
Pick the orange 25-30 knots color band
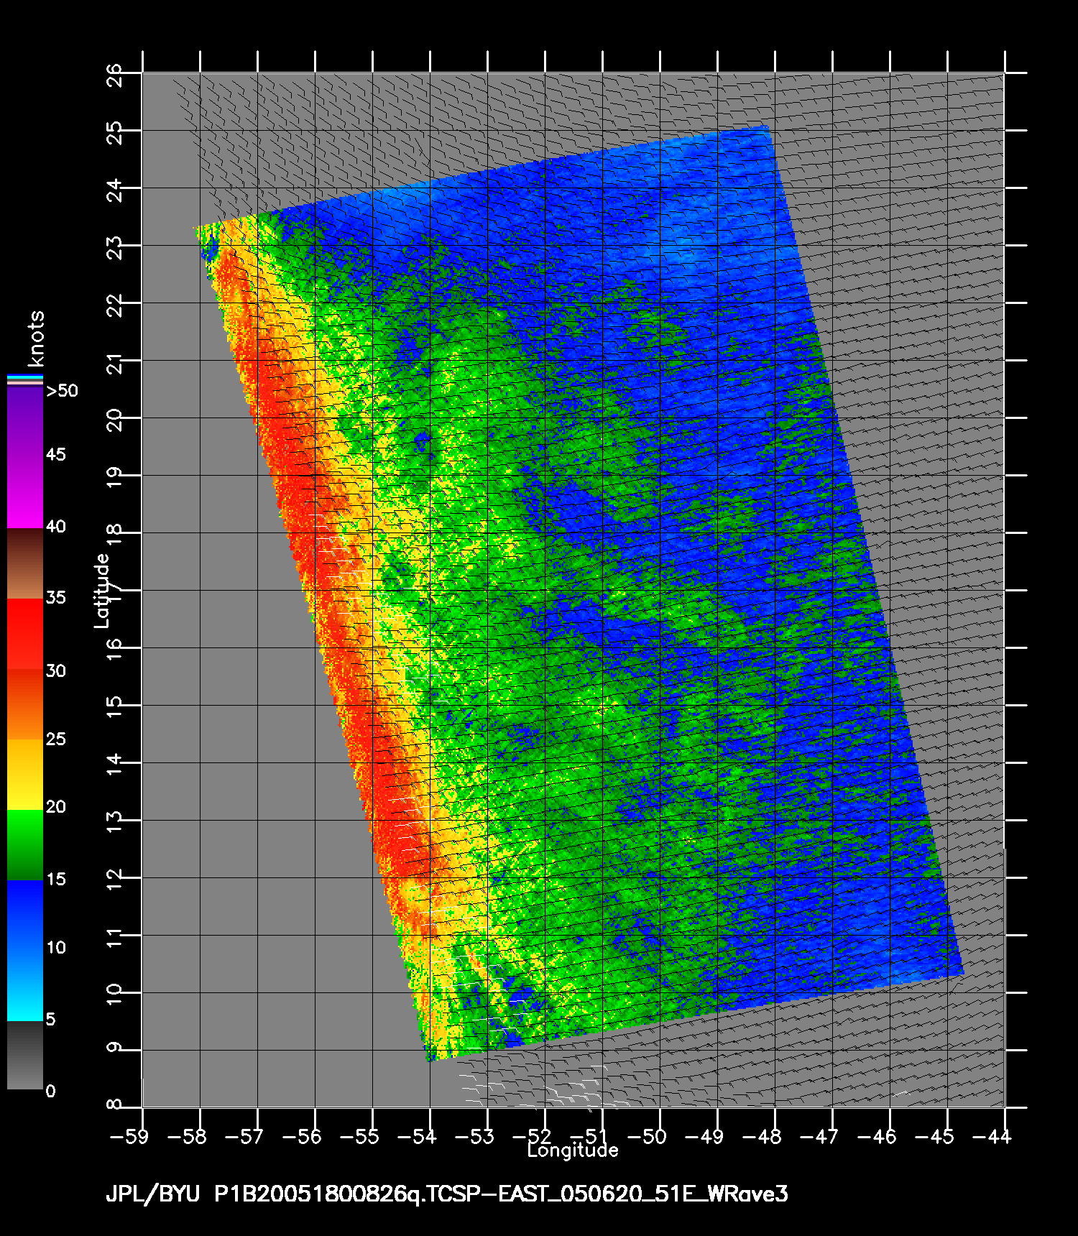(25, 705)
